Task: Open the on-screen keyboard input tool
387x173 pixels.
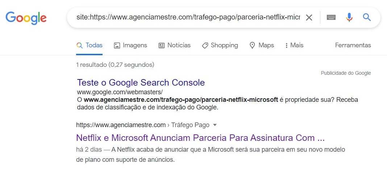Action: (x=331, y=17)
